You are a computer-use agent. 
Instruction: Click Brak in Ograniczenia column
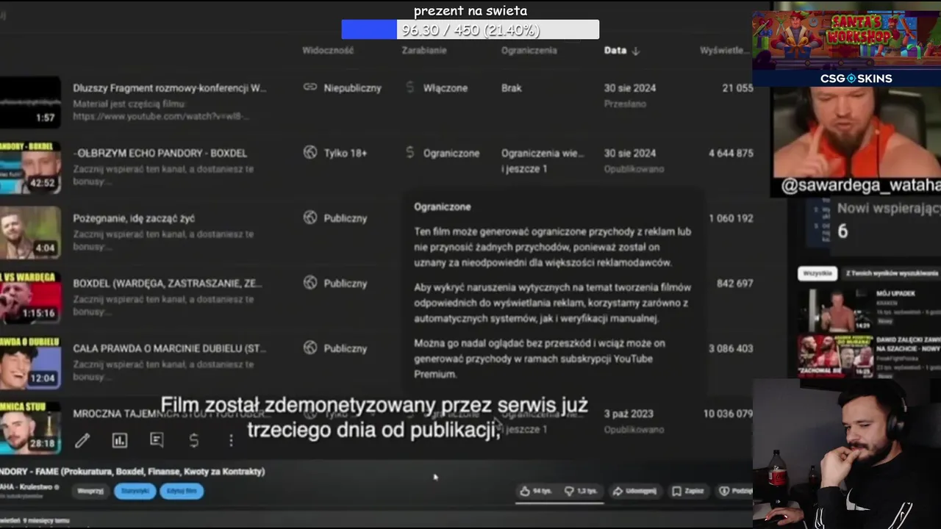point(512,87)
